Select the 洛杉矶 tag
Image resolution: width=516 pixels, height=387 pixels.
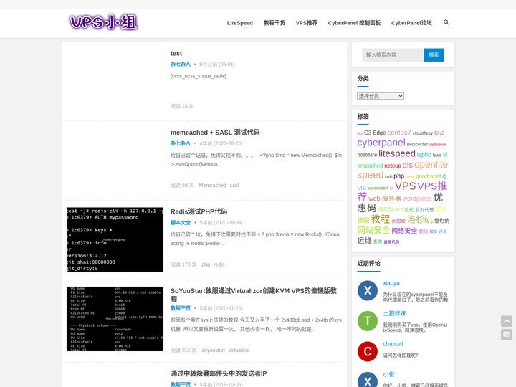420,219
